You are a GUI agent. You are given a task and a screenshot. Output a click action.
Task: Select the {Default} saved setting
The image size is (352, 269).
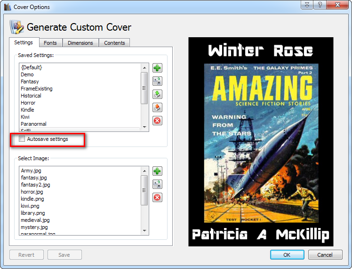(x=80, y=67)
